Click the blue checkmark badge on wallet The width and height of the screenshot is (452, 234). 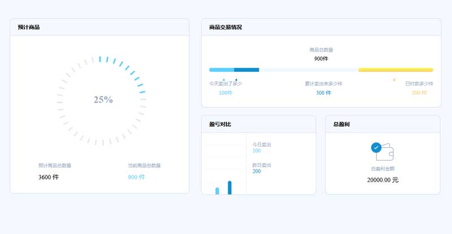pos(376,148)
